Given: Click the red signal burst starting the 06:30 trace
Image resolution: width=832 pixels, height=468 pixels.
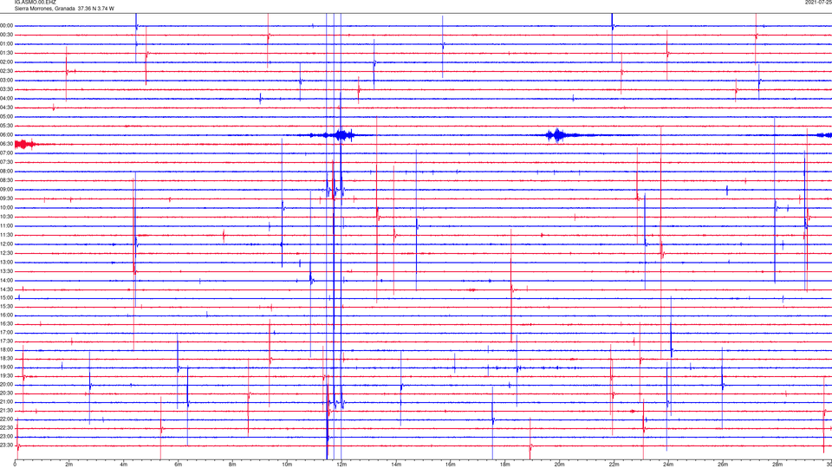Looking at the screenshot, I should (27, 145).
